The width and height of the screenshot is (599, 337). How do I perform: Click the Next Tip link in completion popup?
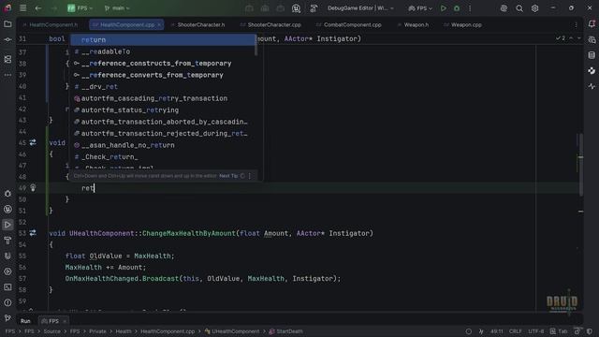(x=228, y=176)
